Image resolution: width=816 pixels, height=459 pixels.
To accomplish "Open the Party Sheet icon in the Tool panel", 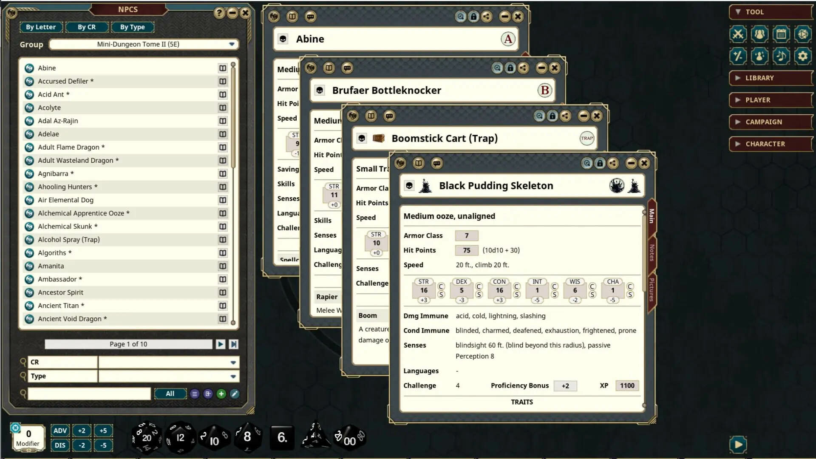I will [x=759, y=34].
